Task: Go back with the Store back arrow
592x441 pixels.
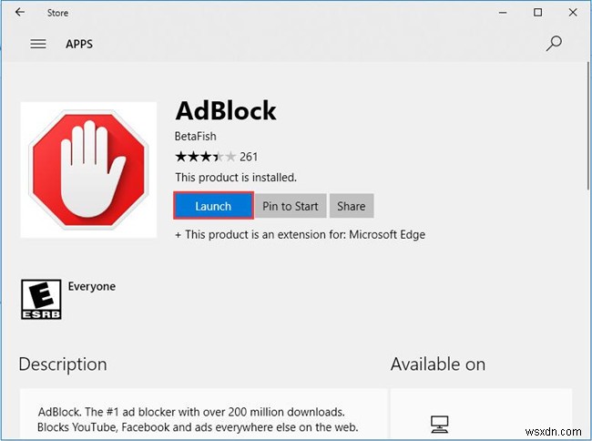Action: tap(20, 13)
